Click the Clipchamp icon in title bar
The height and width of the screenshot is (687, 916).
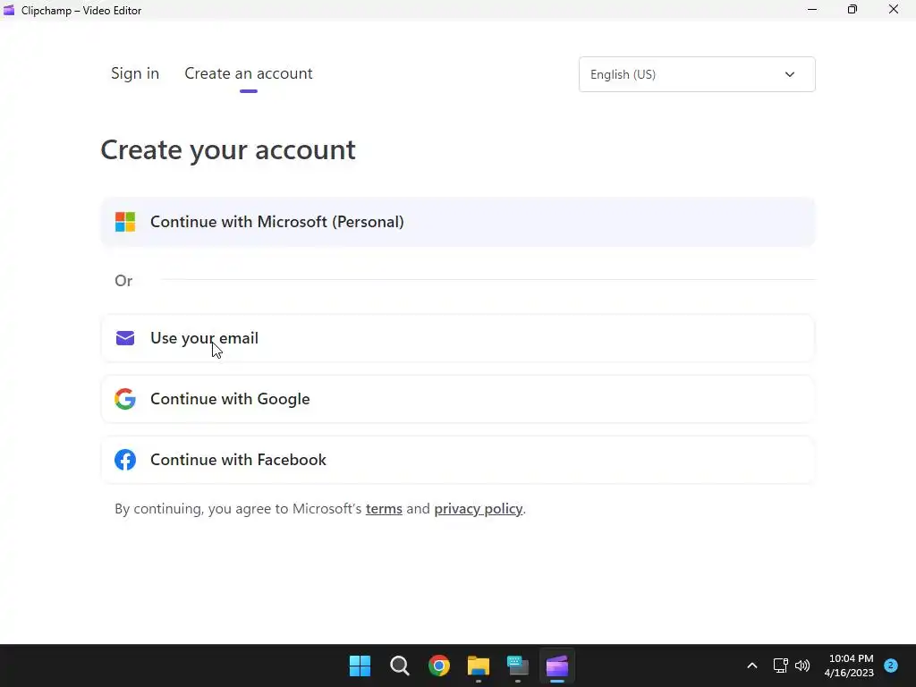(x=9, y=10)
